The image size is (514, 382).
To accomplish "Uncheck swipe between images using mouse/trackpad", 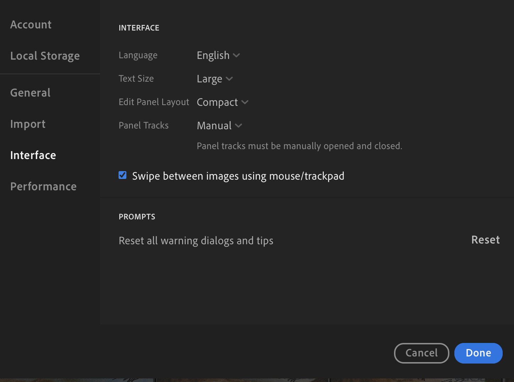I will pyautogui.click(x=122, y=175).
